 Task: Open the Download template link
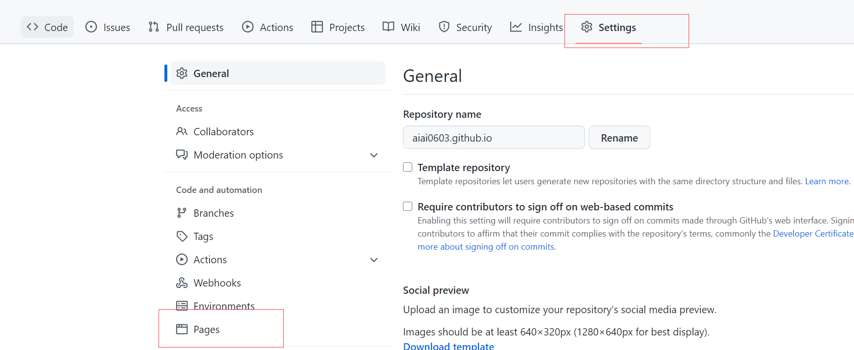tap(449, 346)
